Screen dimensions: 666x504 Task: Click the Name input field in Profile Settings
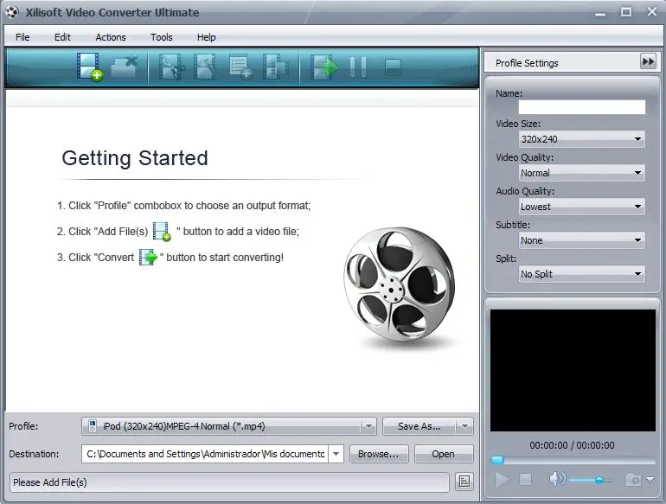(x=581, y=107)
